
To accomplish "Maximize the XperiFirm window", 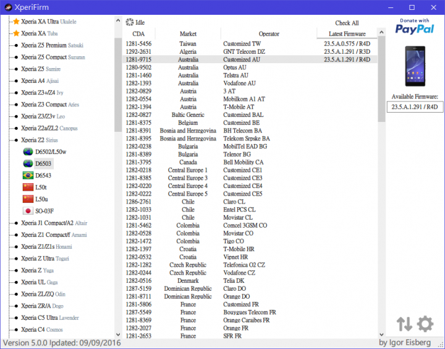I will pos(412,7).
